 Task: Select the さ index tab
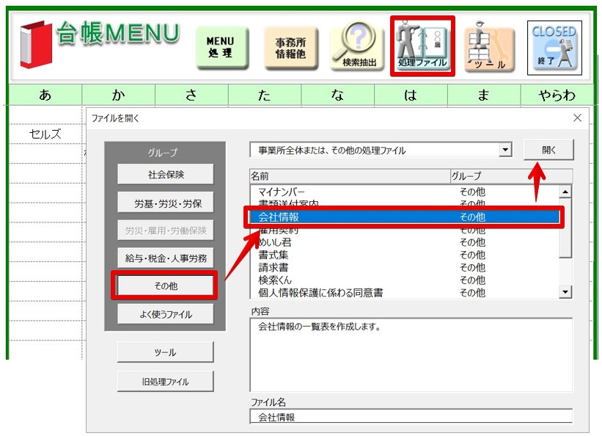pyautogui.click(x=191, y=95)
